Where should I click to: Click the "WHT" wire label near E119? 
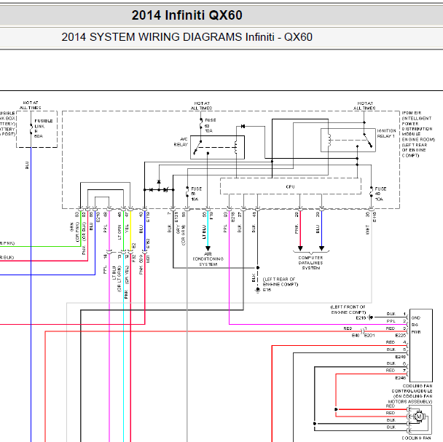(x=367, y=229)
